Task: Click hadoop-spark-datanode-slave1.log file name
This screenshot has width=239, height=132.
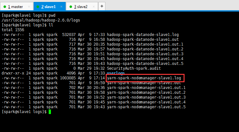Action: pos(143,35)
